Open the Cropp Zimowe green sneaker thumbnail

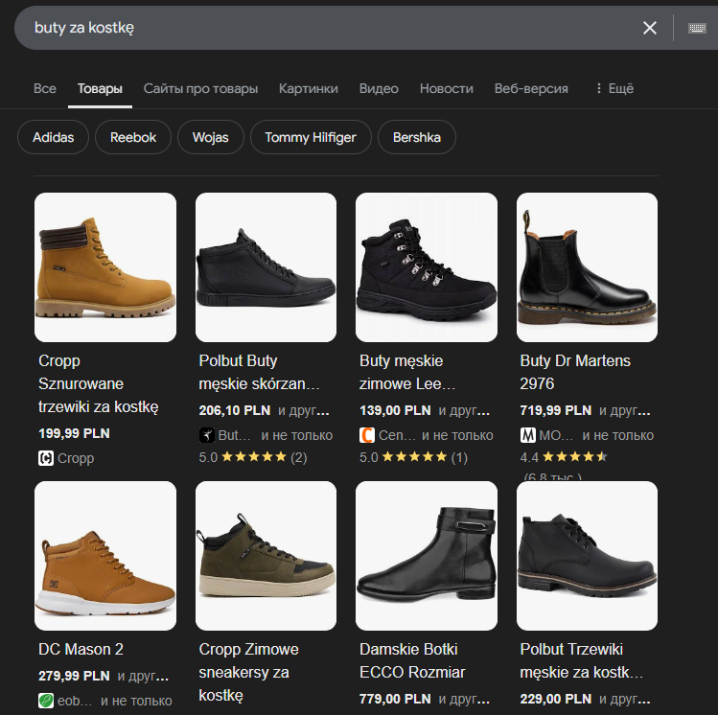pyautogui.click(x=266, y=556)
